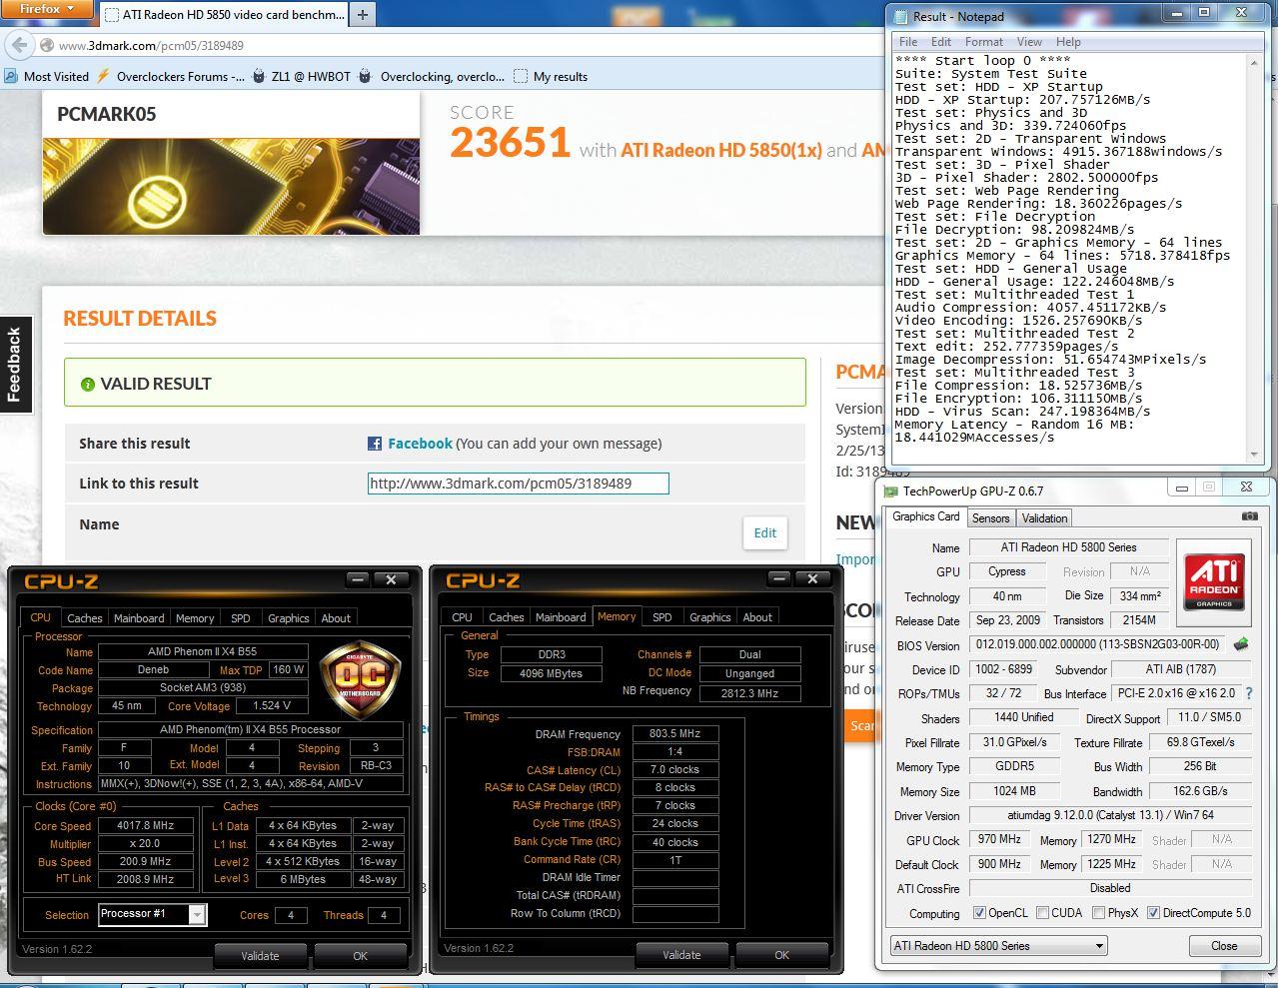Viewport: 1278px width, 988px height.
Task: Click the Edit name button
Action: point(765,532)
